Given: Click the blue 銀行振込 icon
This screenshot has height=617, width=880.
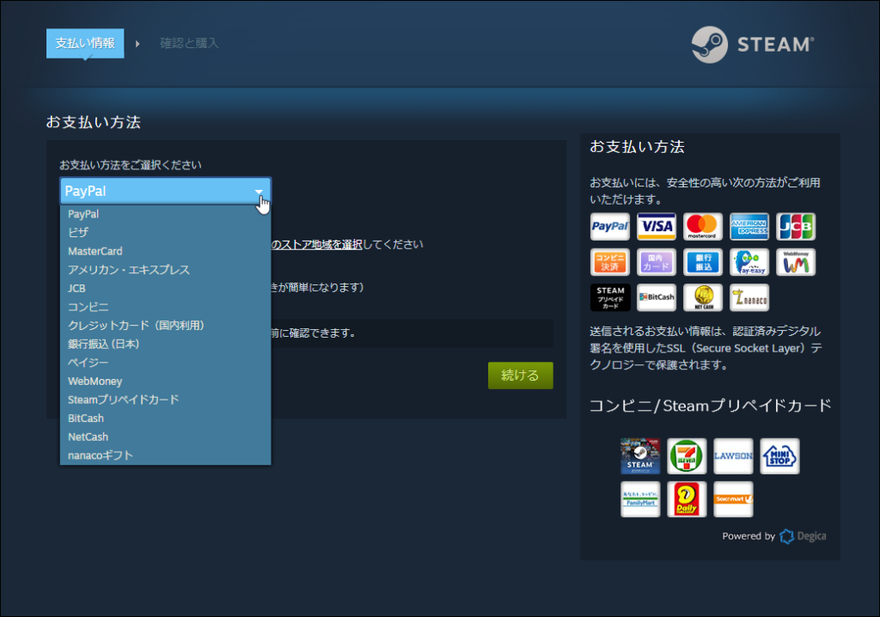Looking at the screenshot, I should (x=703, y=262).
